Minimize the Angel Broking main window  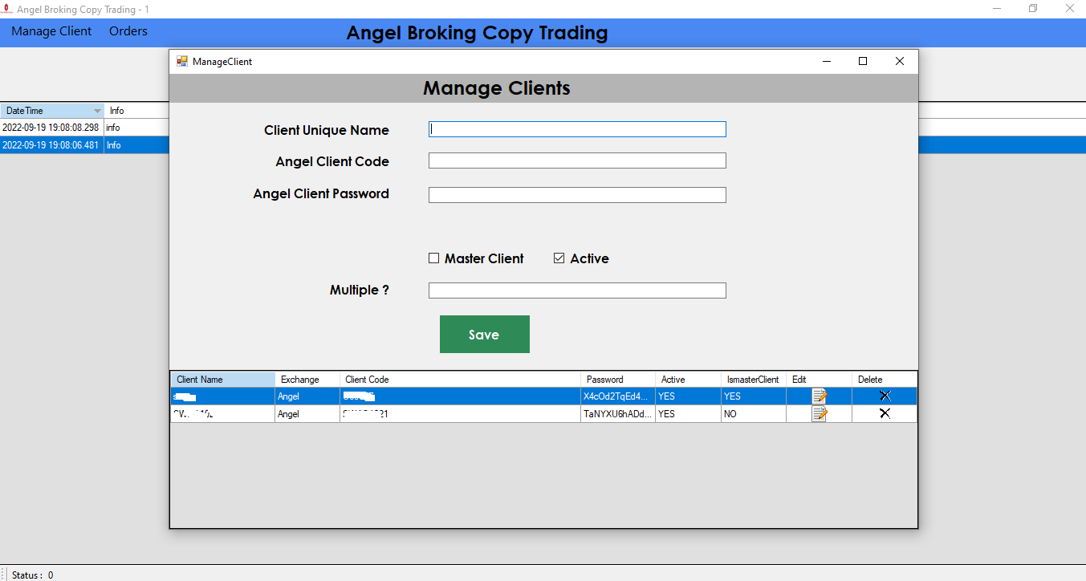[x=997, y=9]
